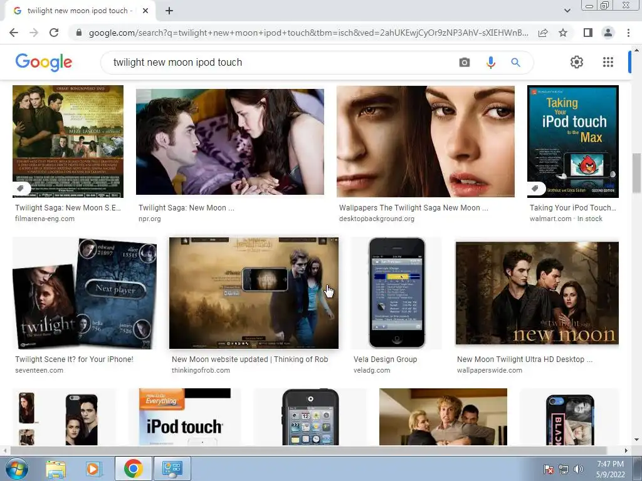The image size is (642, 481).
Task: Open the Action Center flag icon
Action: 549,470
